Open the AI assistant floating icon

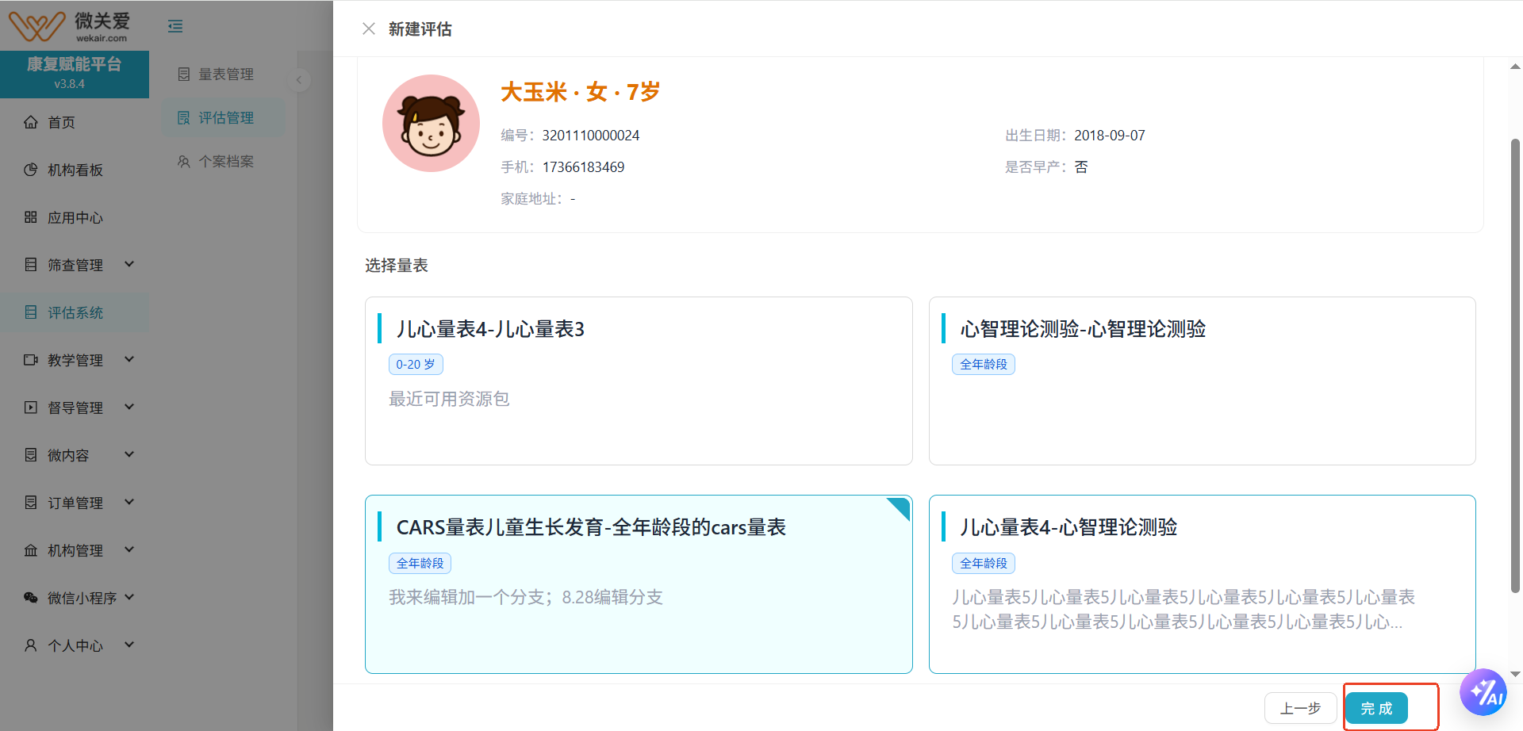1483,693
